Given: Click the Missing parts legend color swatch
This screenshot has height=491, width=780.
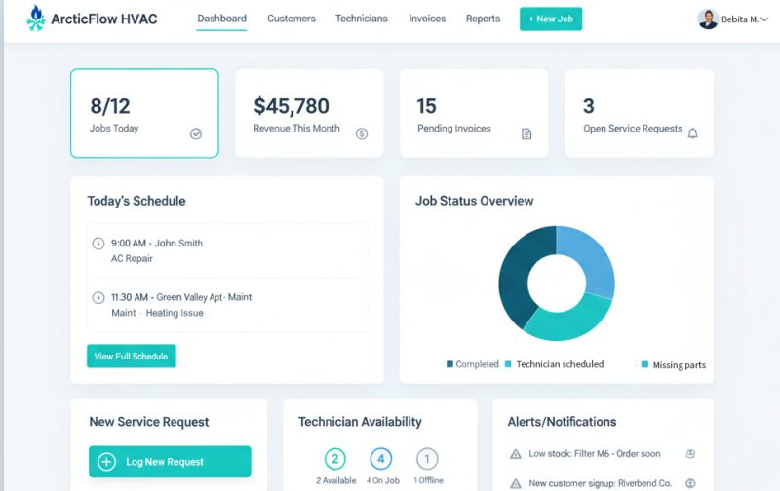Looking at the screenshot, I should click(644, 364).
